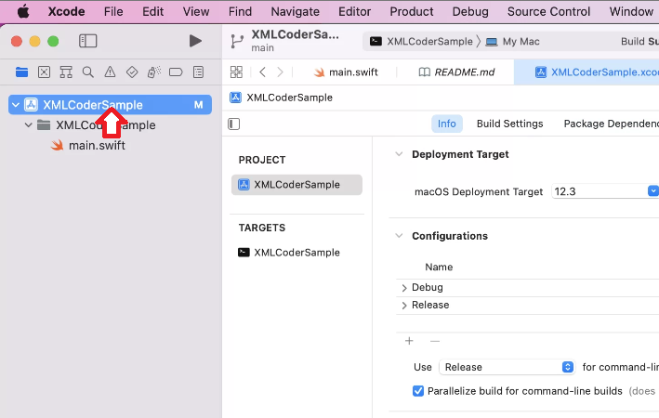Go back with the left chevron

pos(263,72)
